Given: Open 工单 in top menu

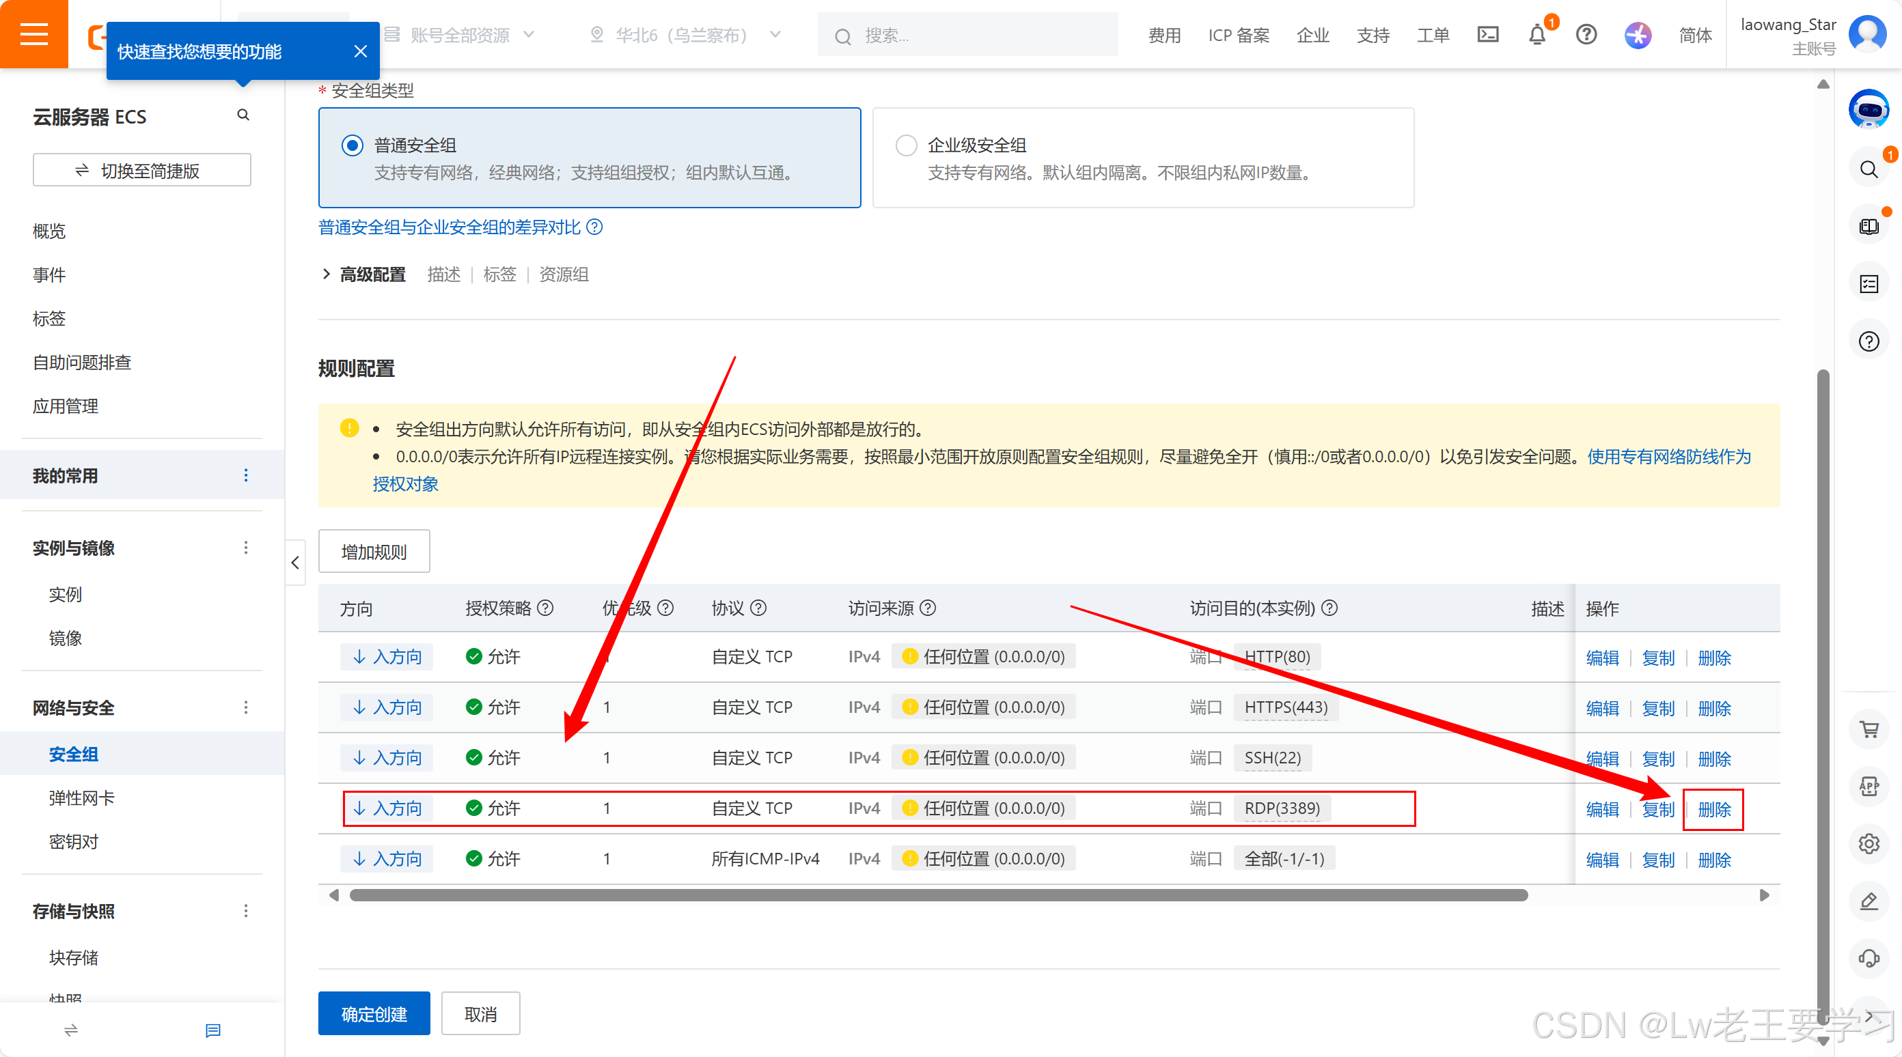Looking at the screenshot, I should (1433, 35).
